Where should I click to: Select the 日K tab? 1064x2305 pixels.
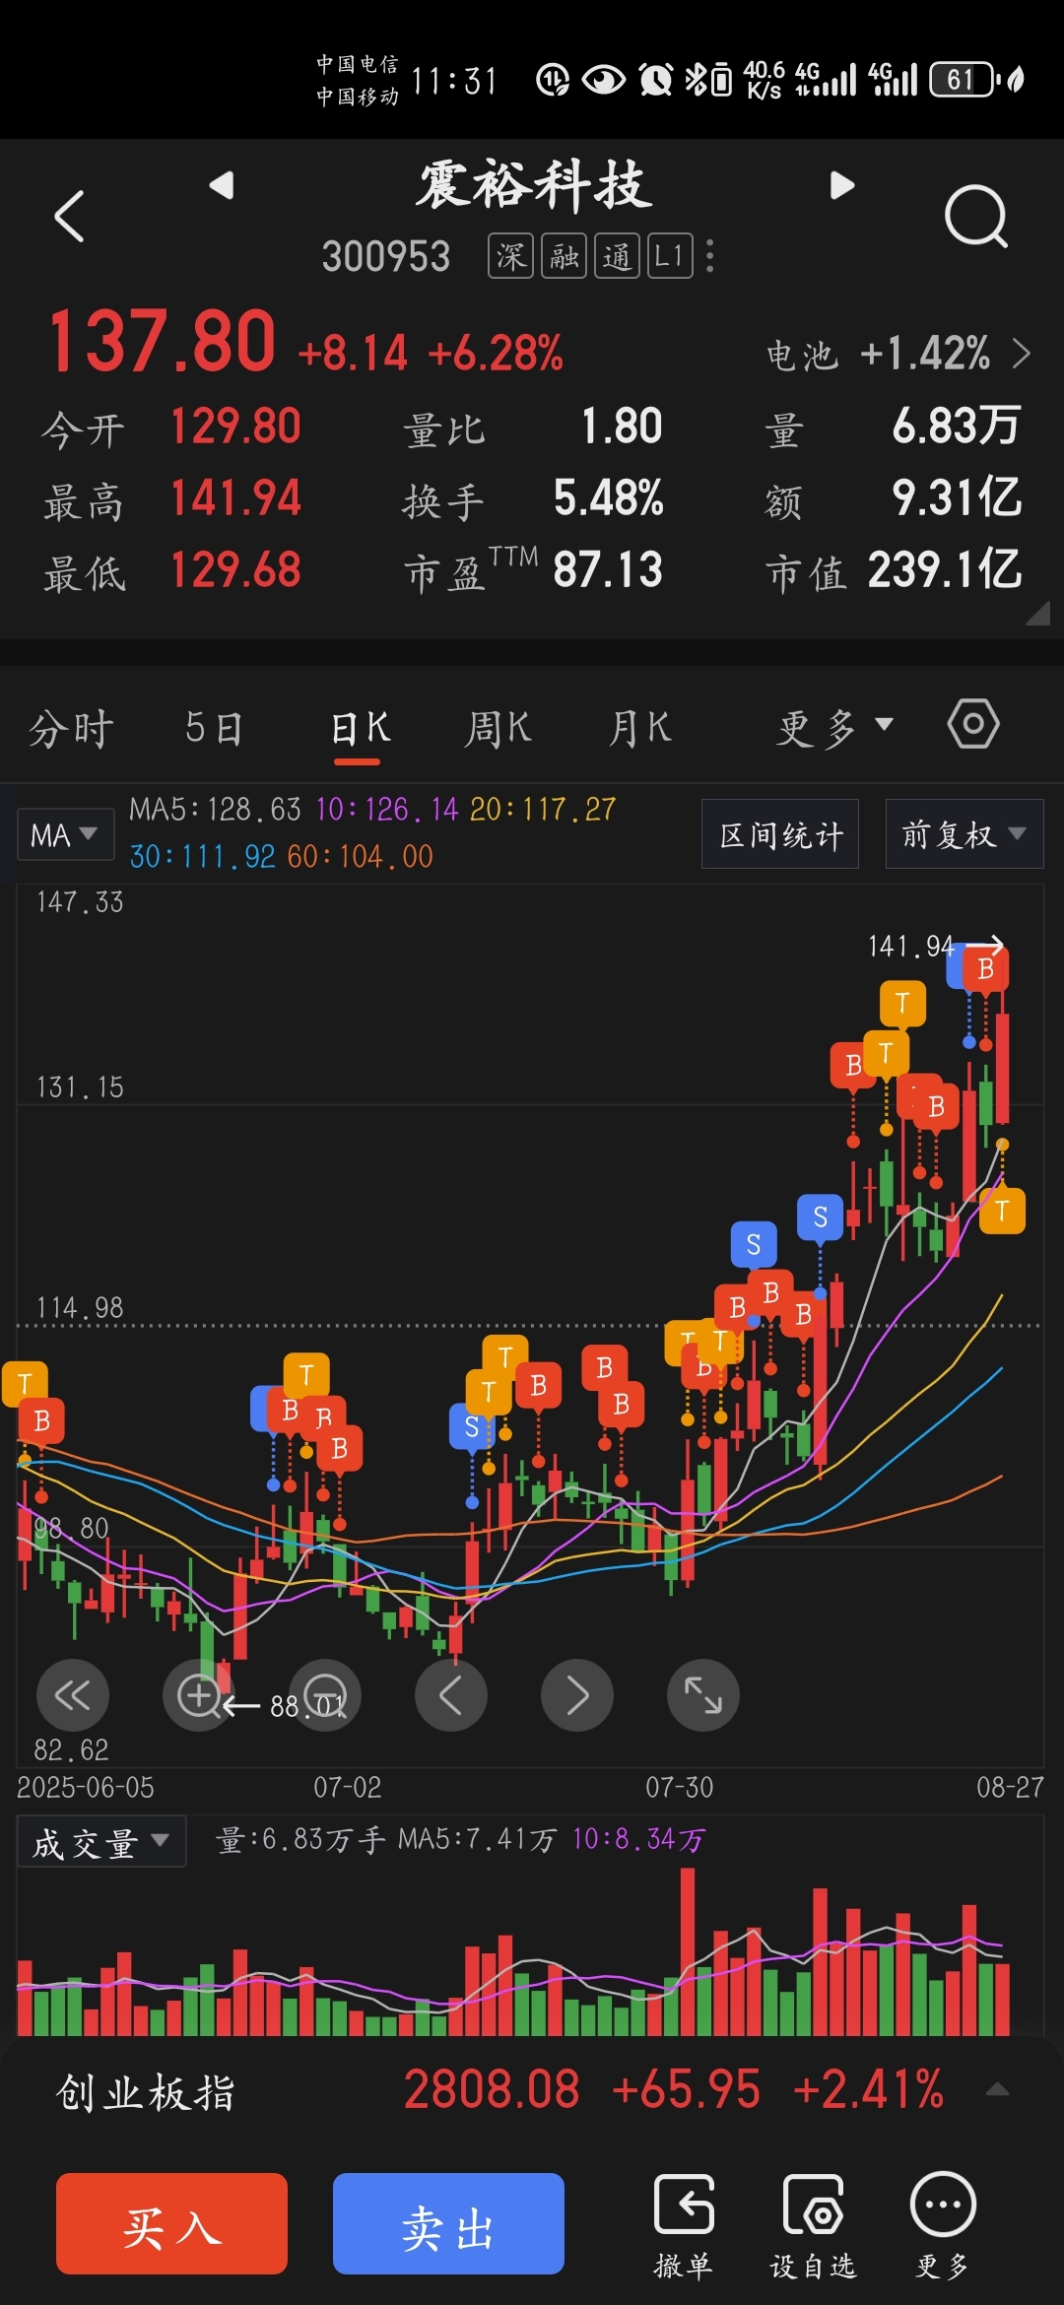pos(360,729)
